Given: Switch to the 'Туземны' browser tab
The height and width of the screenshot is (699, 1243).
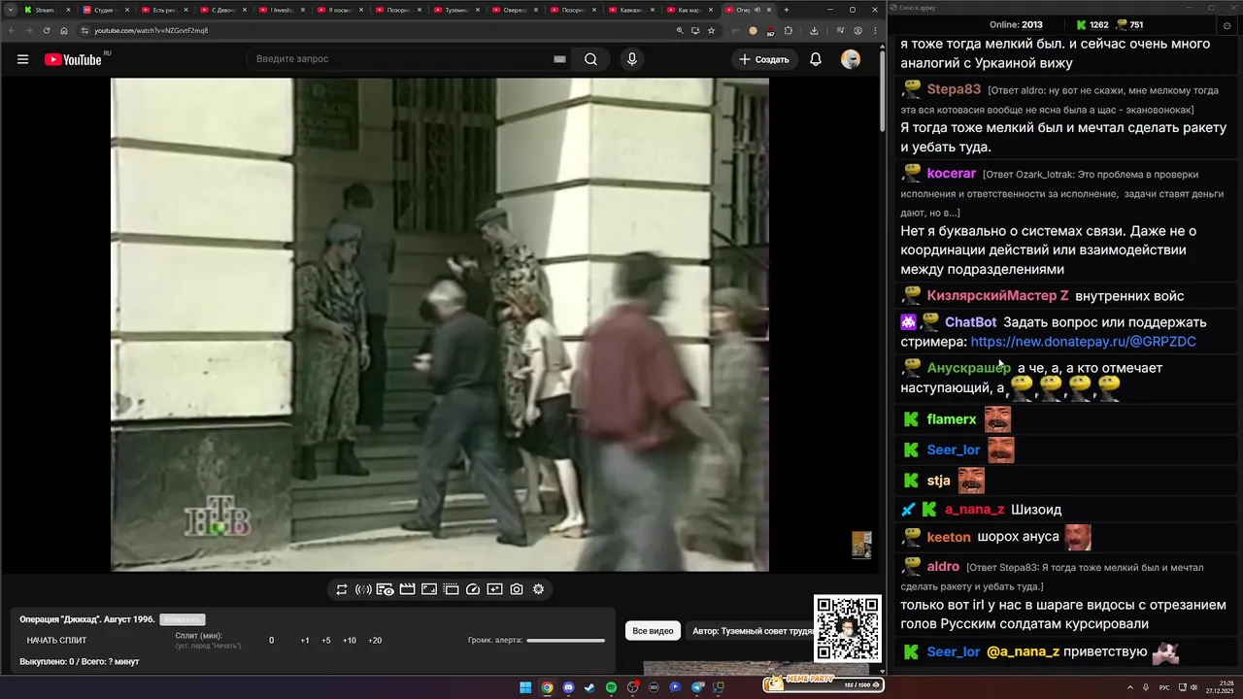Looking at the screenshot, I should pyautogui.click(x=457, y=10).
